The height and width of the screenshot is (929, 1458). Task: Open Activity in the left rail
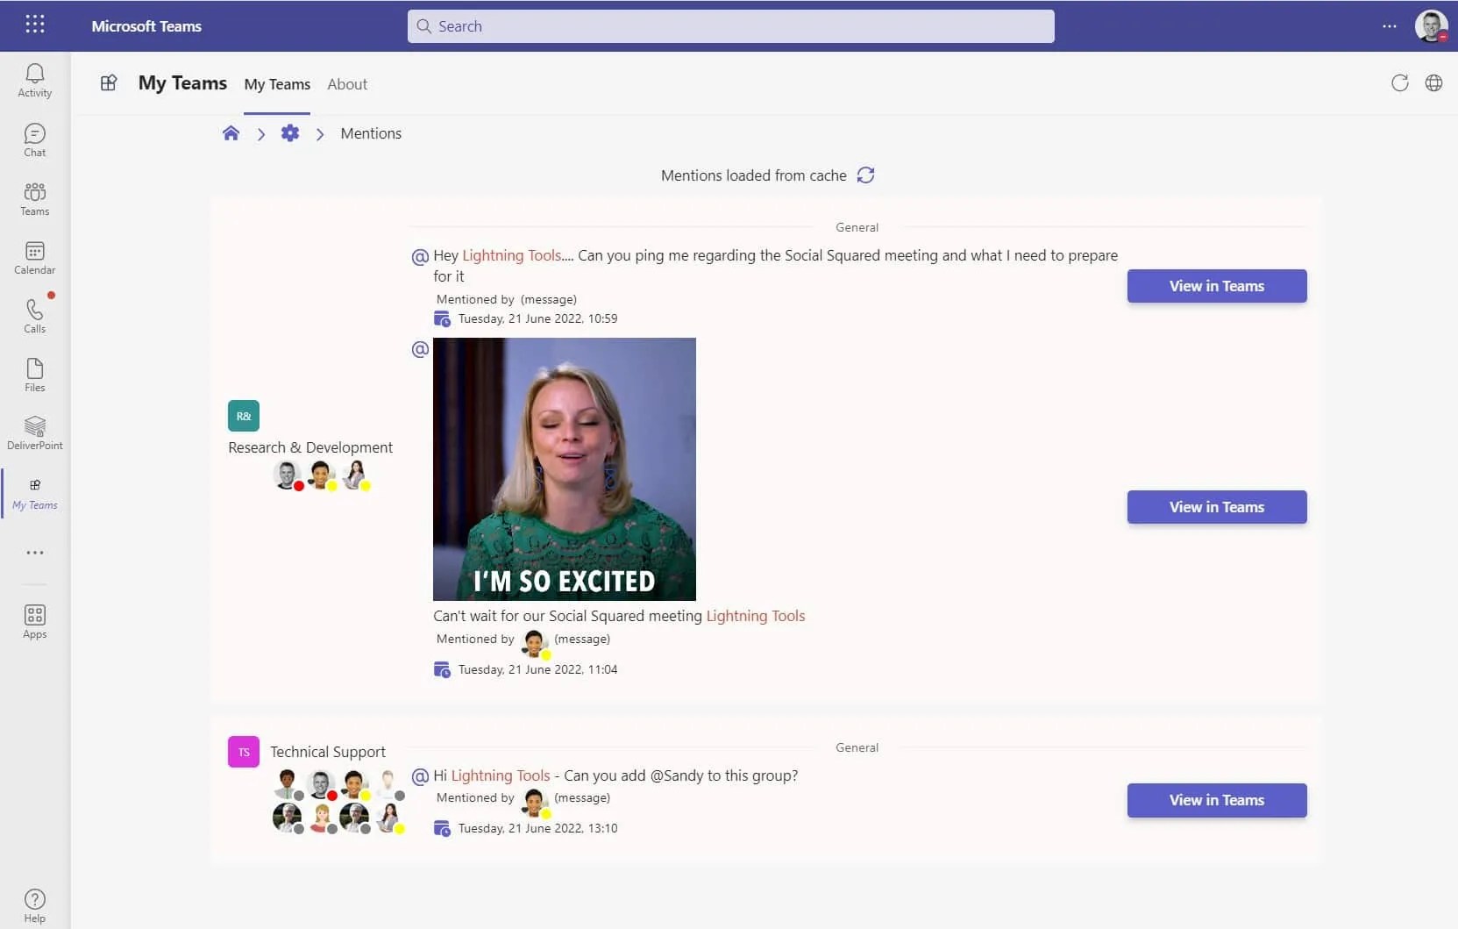[35, 81]
